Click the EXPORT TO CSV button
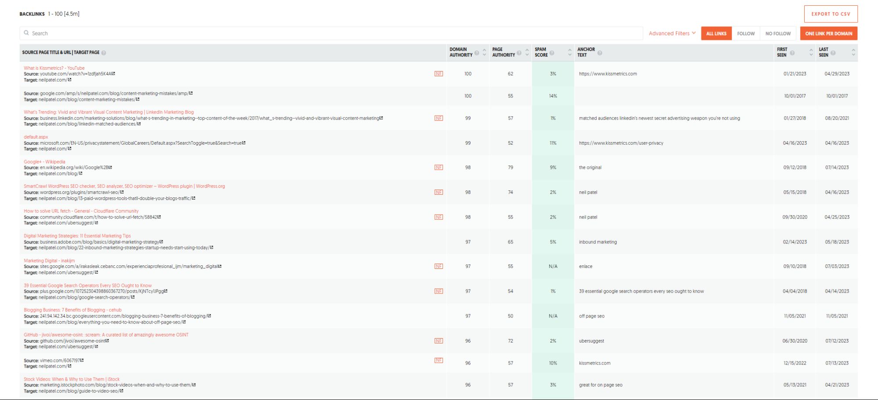The width and height of the screenshot is (878, 400). pos(831,14)
